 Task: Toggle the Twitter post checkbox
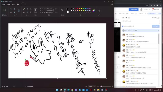click(x=122, y=26)
